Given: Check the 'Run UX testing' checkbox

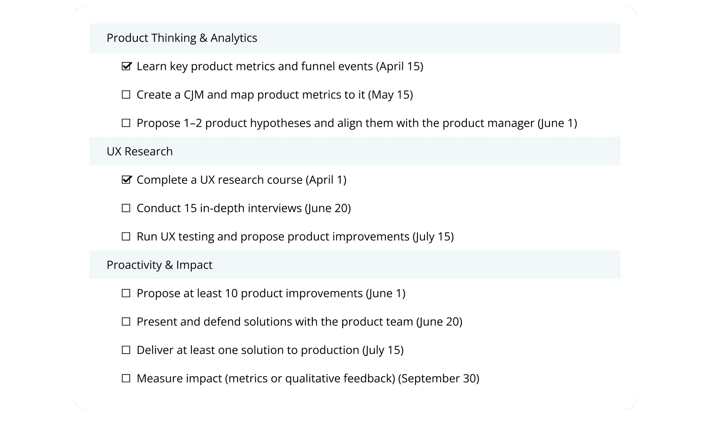Looking at the screenshot, I should click(126, 236).
